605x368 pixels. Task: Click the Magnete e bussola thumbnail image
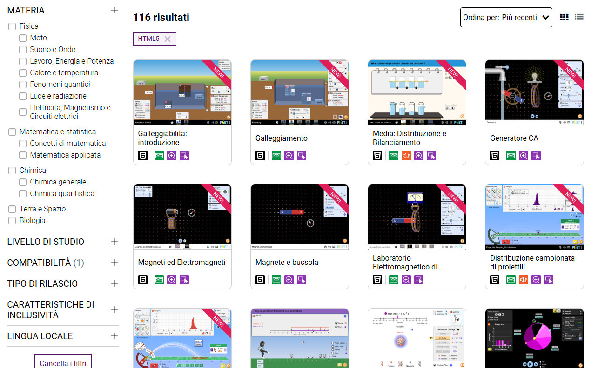click(x=300, y=217)
